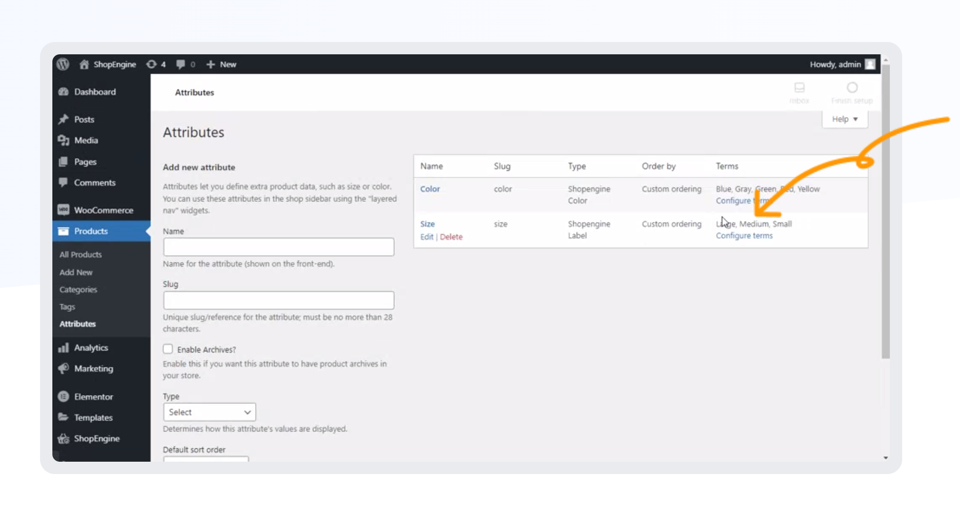
Task: Click the Terms column header
Action: point(727,166)
